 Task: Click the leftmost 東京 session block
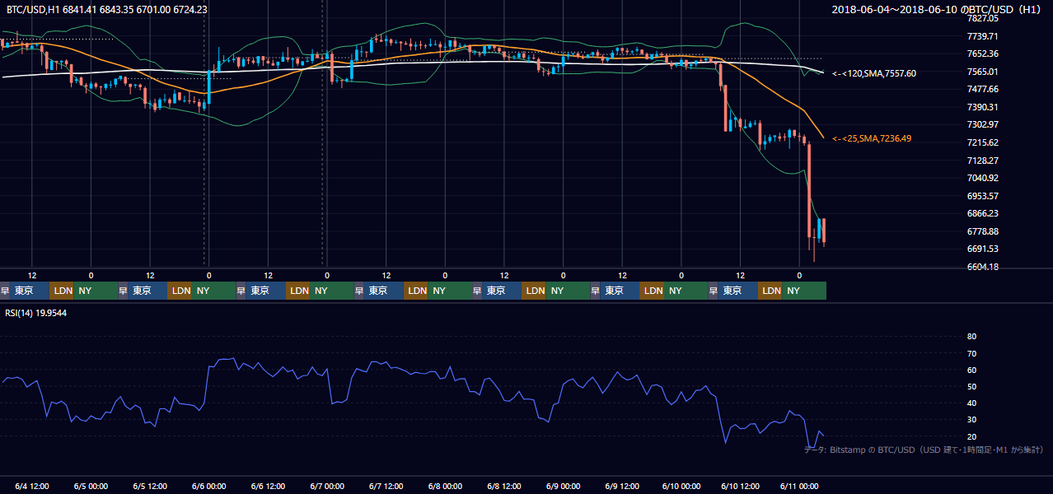click(x=30, y=291)
